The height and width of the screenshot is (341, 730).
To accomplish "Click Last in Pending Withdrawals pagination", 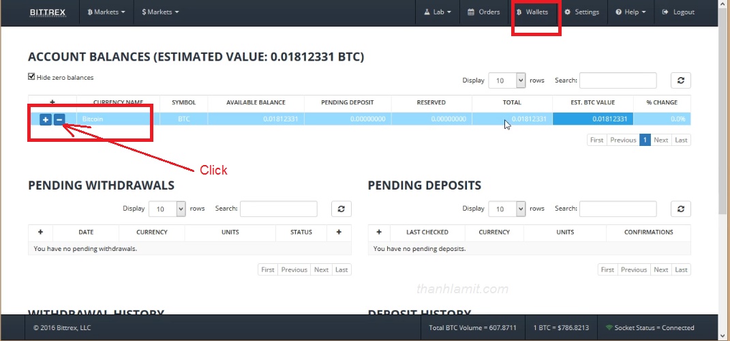I will tap(341, 269).
